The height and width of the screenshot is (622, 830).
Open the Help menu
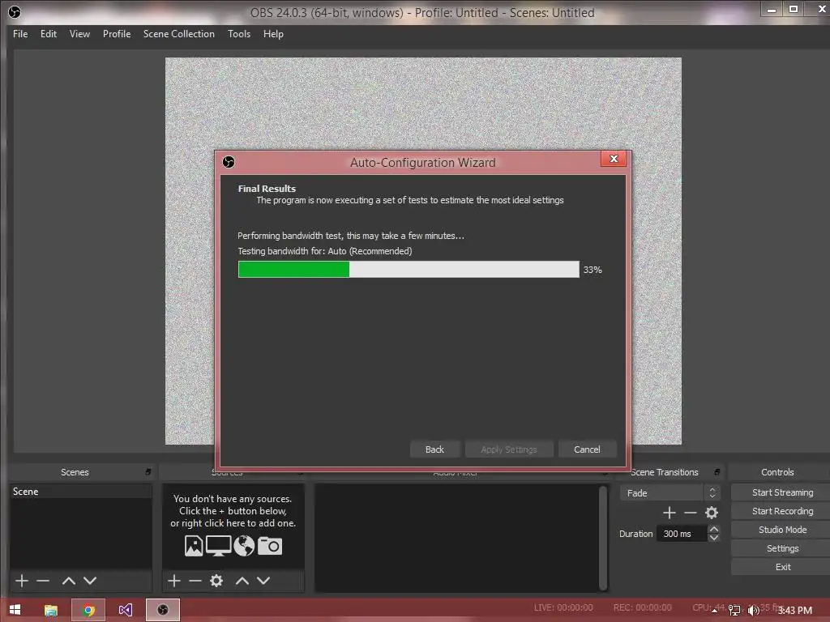[x=273, y=34]
